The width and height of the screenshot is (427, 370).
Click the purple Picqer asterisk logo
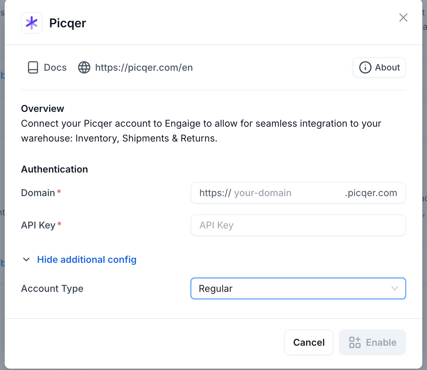[x=32, y=23]
